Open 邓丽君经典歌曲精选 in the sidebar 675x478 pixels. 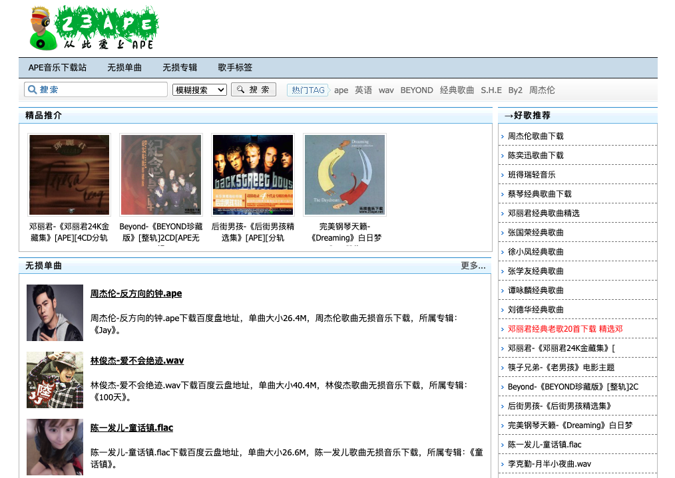(x=544, y=213)
